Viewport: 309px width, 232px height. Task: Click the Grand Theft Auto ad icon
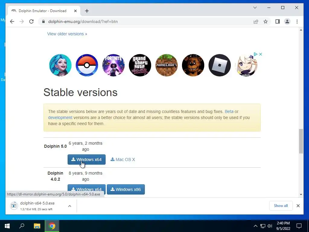coord(140,65)
